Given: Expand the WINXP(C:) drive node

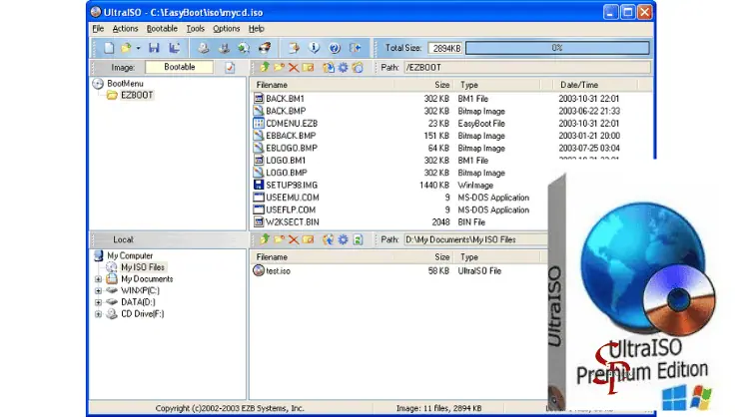Looking at the screenshot, I should pyautogui.click(x=99, y=290).
